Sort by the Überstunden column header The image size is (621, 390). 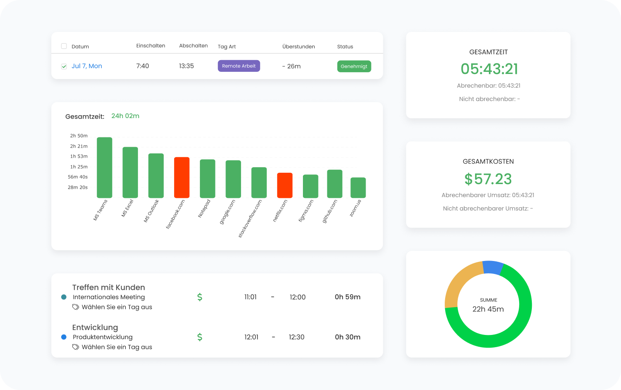[x=298, y=47]
